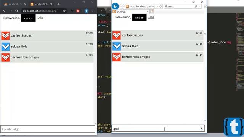
Task: Open Chrome three-dot menu
Action: point(93,11)
